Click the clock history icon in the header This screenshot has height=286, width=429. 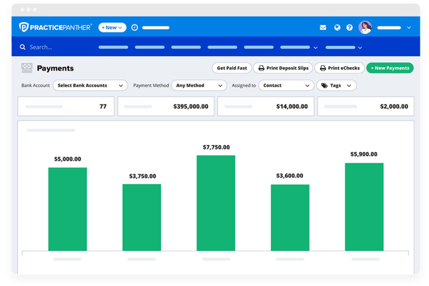[x=134, y=28]
